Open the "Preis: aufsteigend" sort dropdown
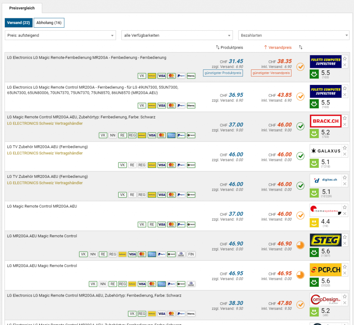Viewport: 354px width, 325px height. coord(60,35)
